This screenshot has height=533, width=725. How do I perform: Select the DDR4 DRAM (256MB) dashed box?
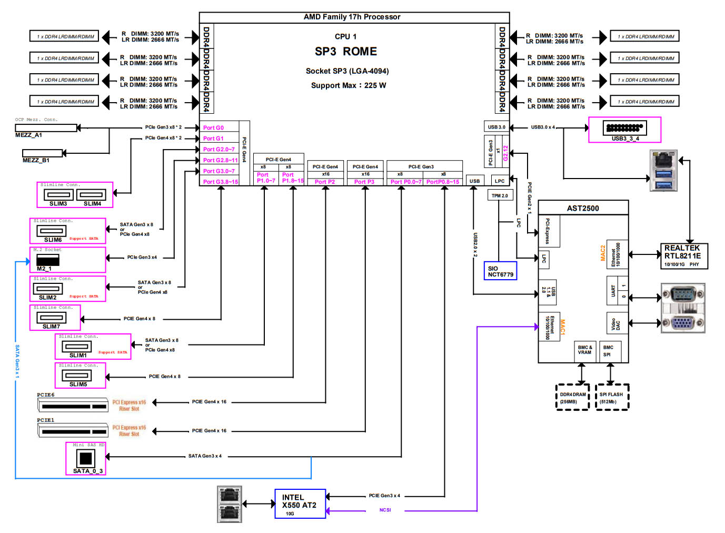click(573, 398)
